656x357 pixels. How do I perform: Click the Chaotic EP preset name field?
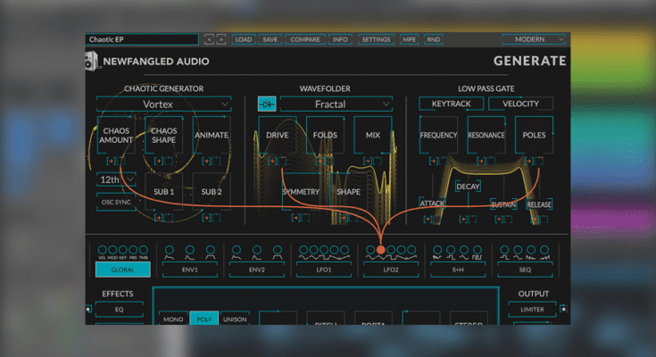pyautogui.click(x=141, y=39)
